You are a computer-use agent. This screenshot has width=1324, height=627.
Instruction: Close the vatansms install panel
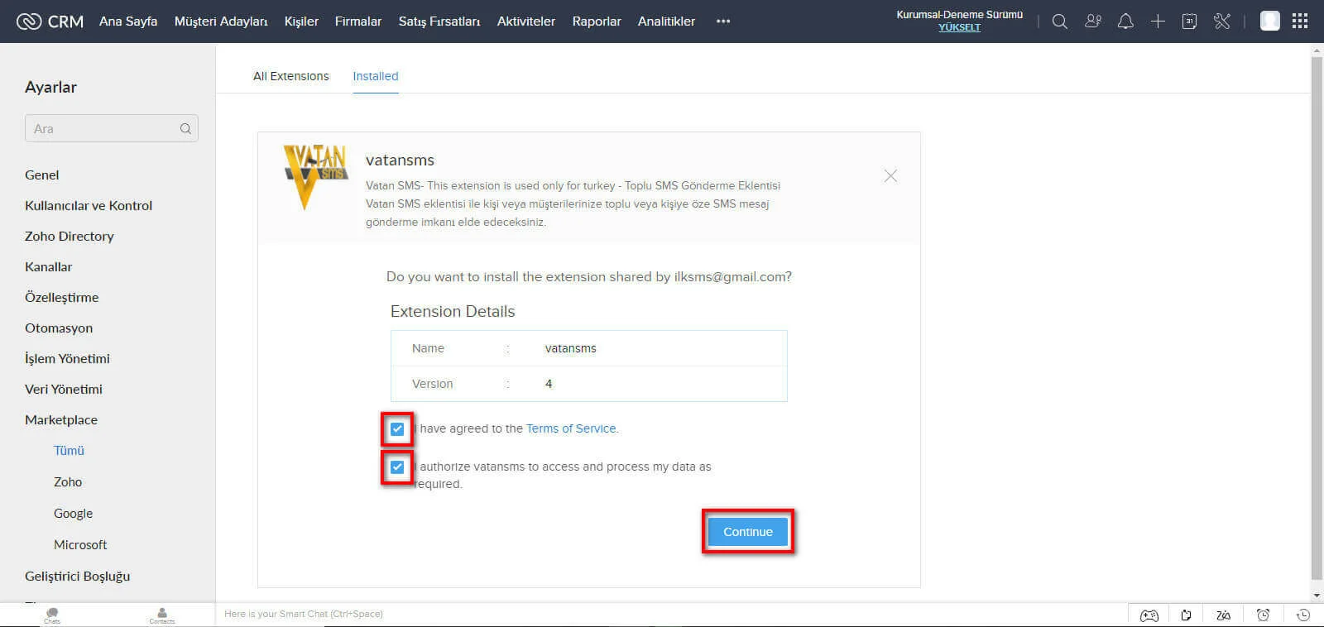point(890,175)
